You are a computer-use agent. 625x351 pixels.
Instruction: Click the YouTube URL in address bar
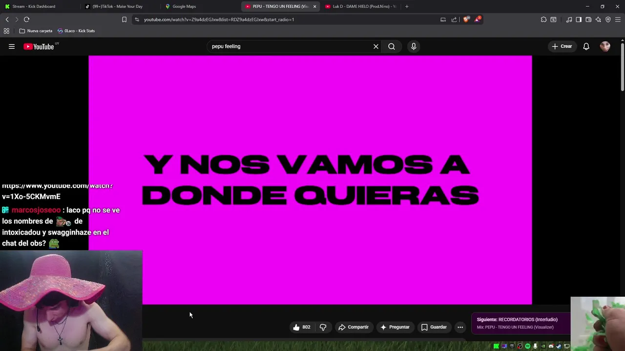219,19
